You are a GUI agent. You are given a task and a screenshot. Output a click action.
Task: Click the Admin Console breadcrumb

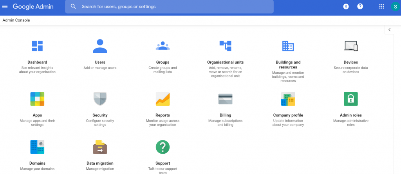[x=16, y=20]
